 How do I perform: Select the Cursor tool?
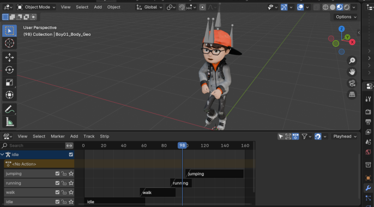(x=10, y=43)
